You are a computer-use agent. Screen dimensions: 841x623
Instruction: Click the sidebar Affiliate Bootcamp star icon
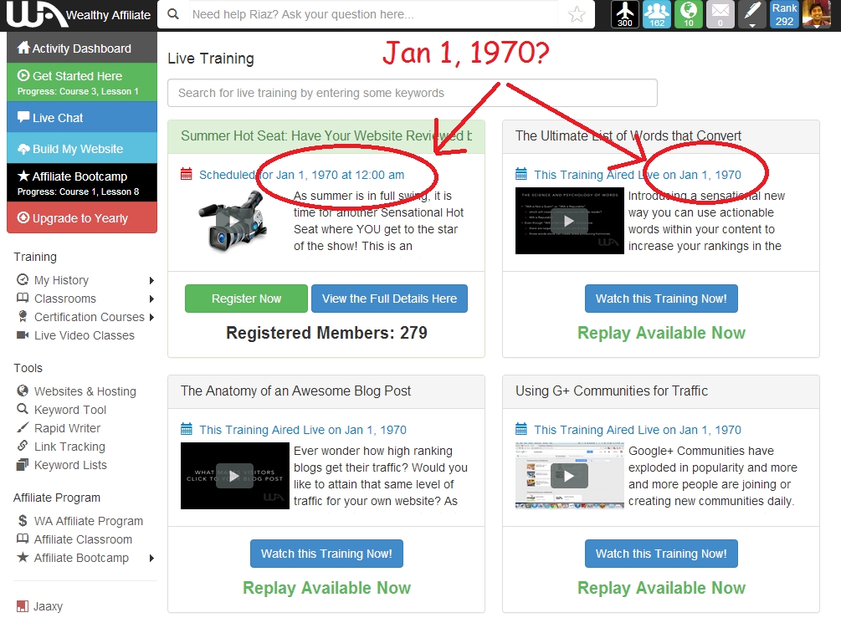pos(23,557)
